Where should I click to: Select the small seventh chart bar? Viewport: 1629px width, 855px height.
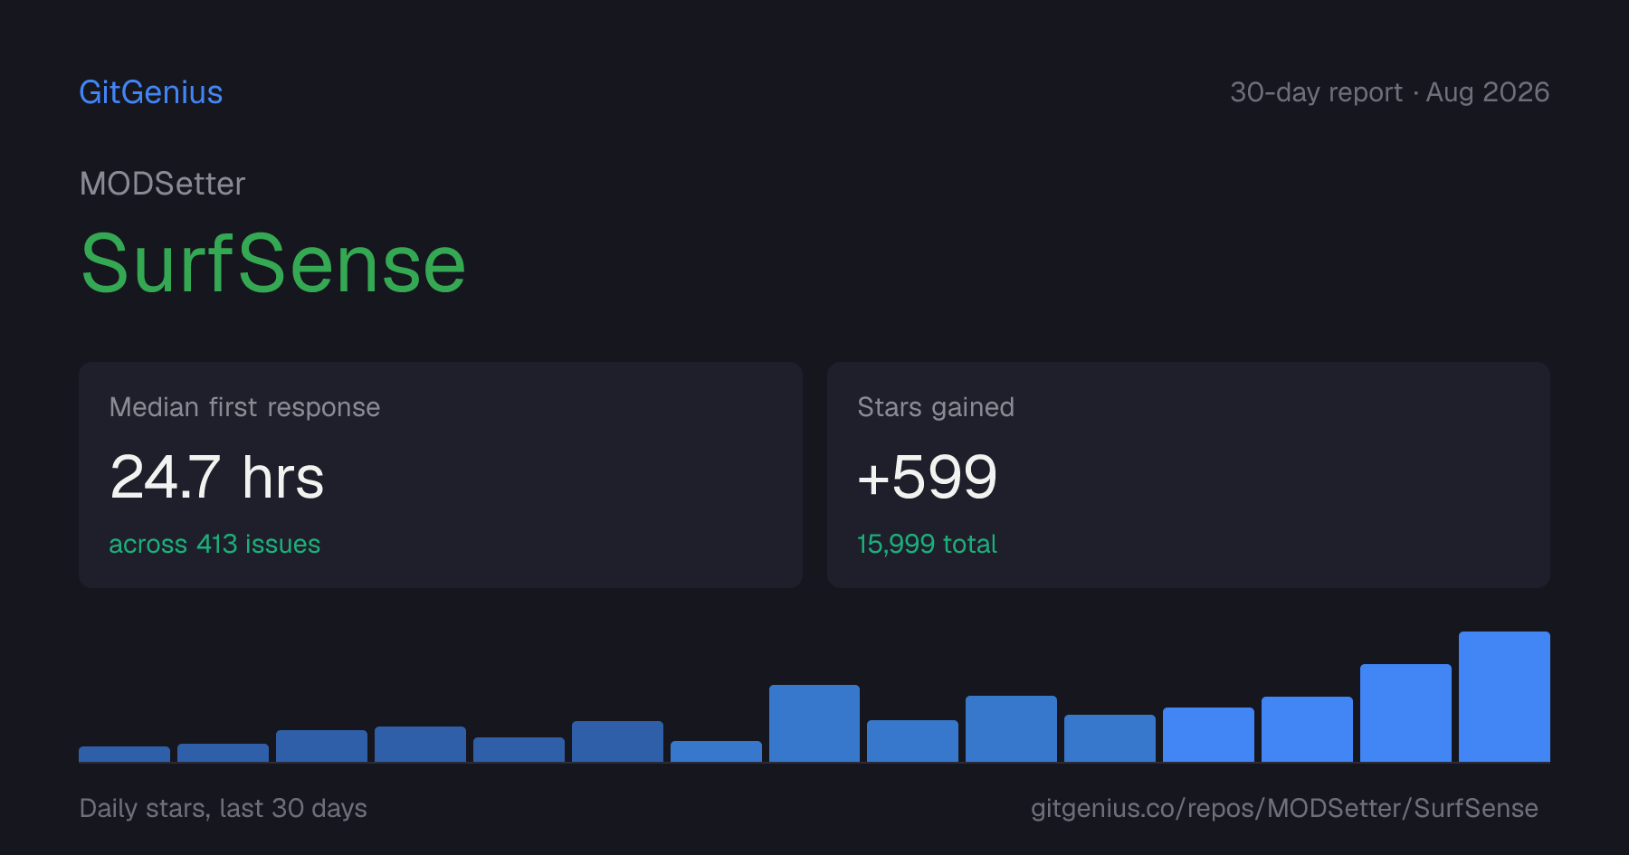point(716,751)
